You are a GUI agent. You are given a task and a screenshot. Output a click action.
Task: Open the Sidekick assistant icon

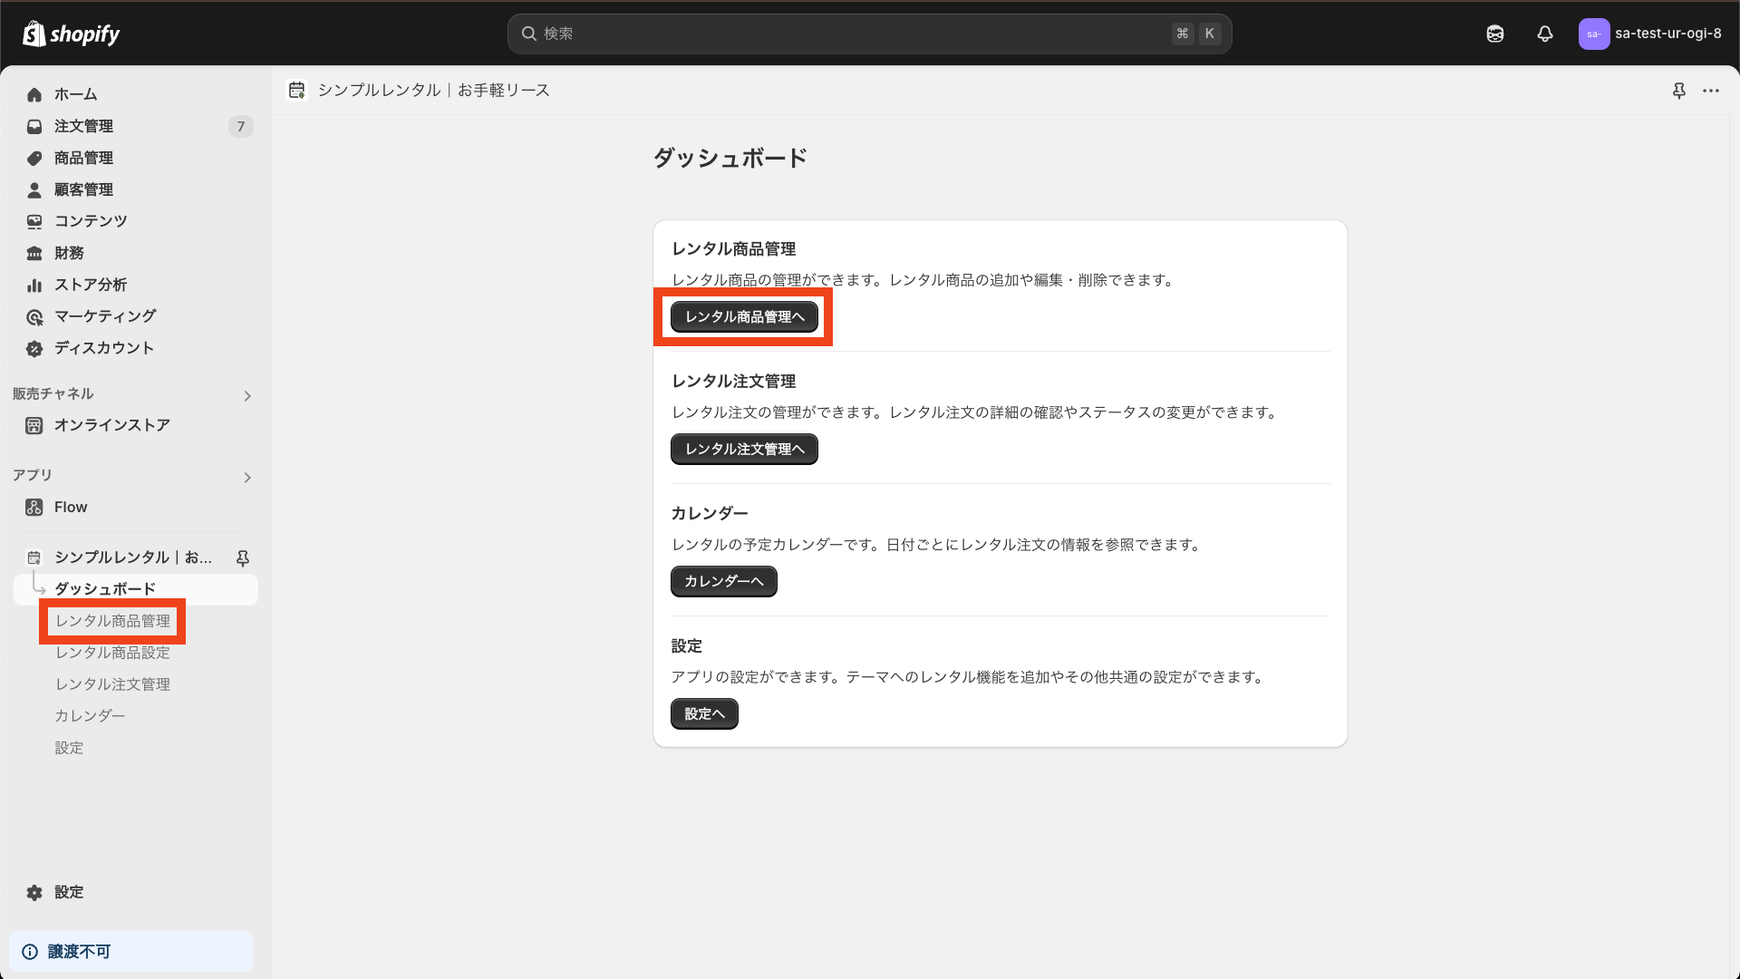[x=1494, y=34]
